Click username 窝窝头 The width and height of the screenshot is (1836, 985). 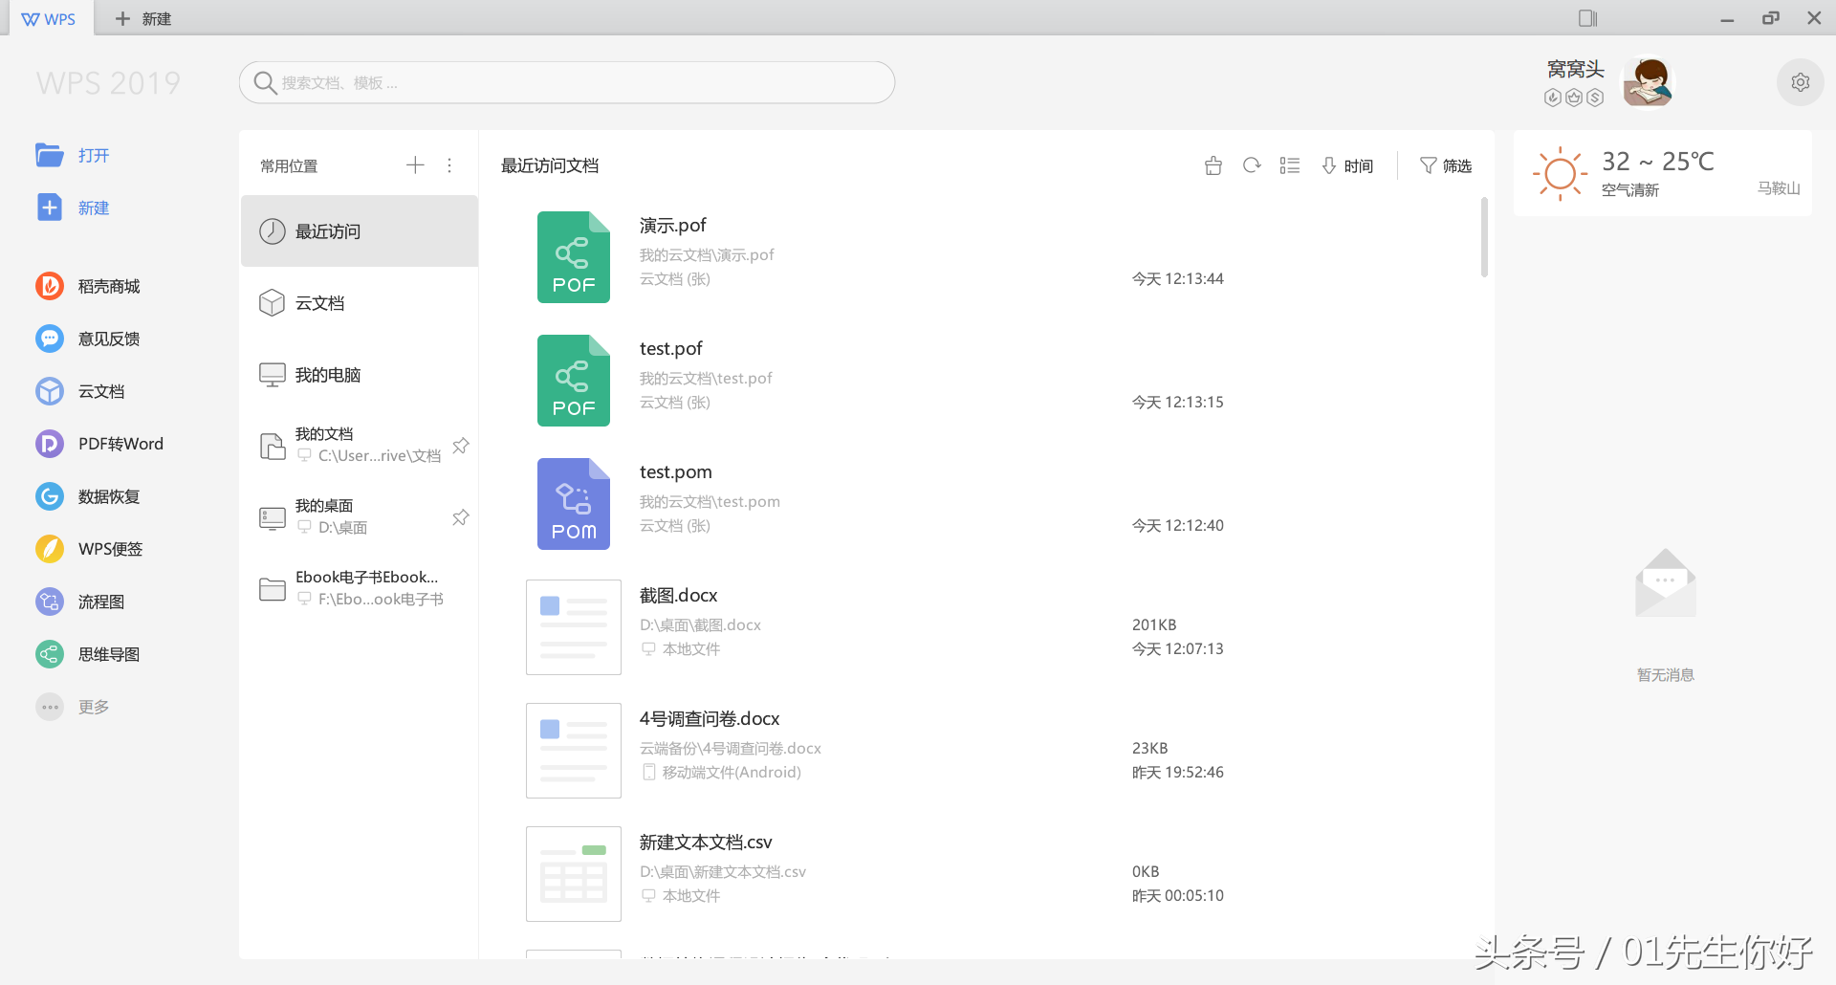(x=1575, y=69)
